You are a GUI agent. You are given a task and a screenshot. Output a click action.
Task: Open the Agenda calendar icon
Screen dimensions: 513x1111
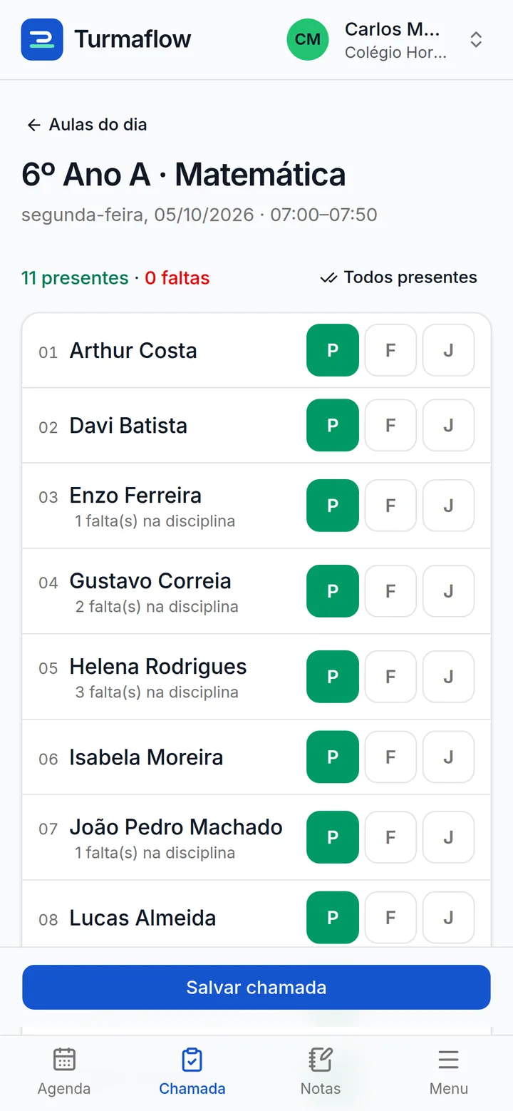[64, 1060]
